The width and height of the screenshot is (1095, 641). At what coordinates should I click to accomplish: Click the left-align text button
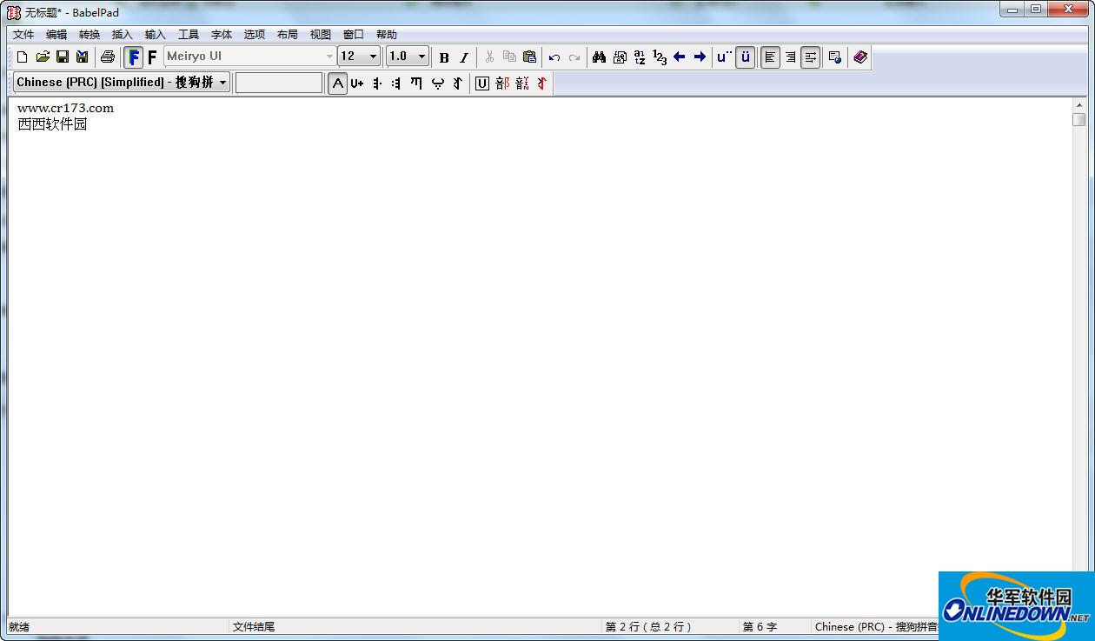pyautogui.click(x=770, y=57)
